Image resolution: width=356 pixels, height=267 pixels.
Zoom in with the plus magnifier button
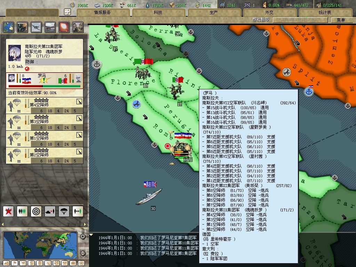(x=83, y=236)
